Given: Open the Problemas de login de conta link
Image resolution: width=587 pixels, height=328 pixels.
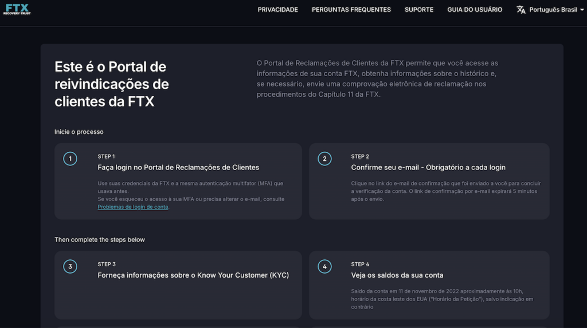Looking at the screenshot, I should tap(132, 207).
